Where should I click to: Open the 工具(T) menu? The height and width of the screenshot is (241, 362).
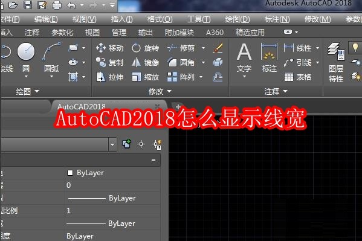click(199, 19)
